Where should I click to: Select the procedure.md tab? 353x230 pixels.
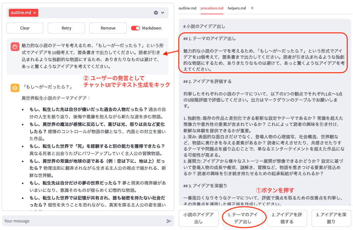tap(212, 8)
